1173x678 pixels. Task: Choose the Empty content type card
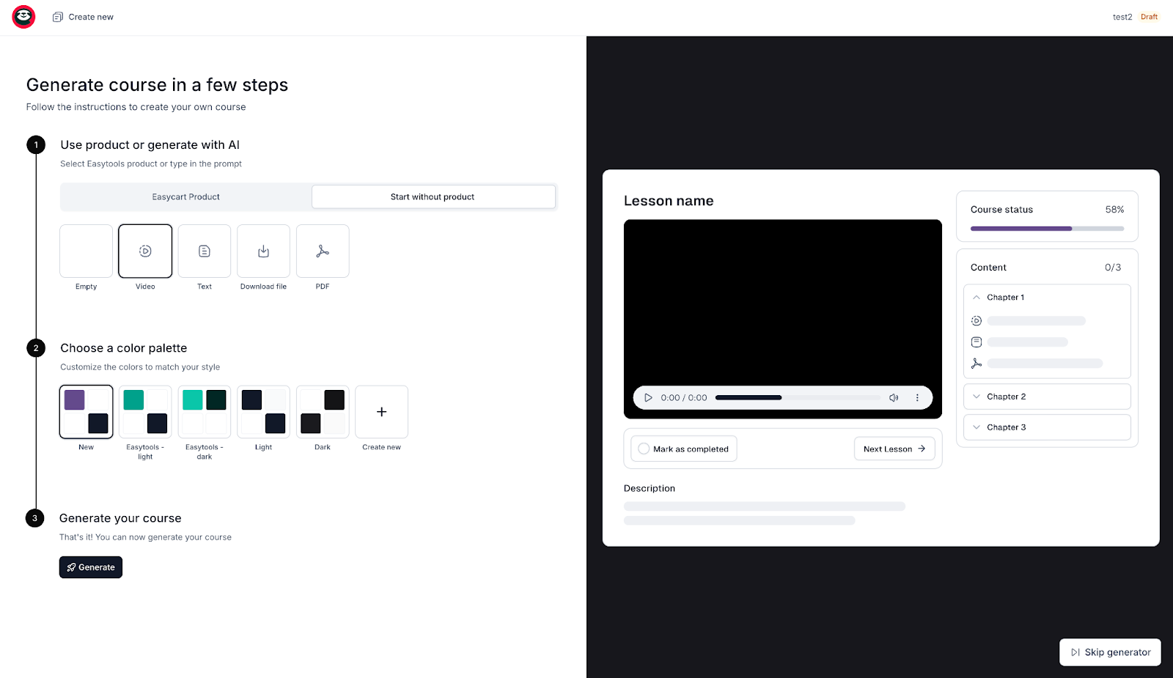[x=87, y=251]
